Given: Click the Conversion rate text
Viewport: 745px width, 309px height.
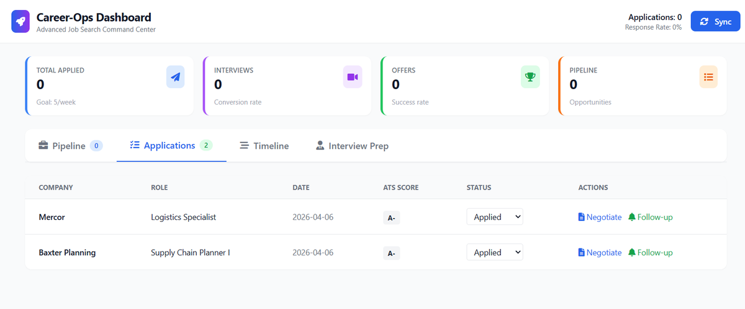Looking at the screenshot, I should pyautogui.click(x=238, y=102).
